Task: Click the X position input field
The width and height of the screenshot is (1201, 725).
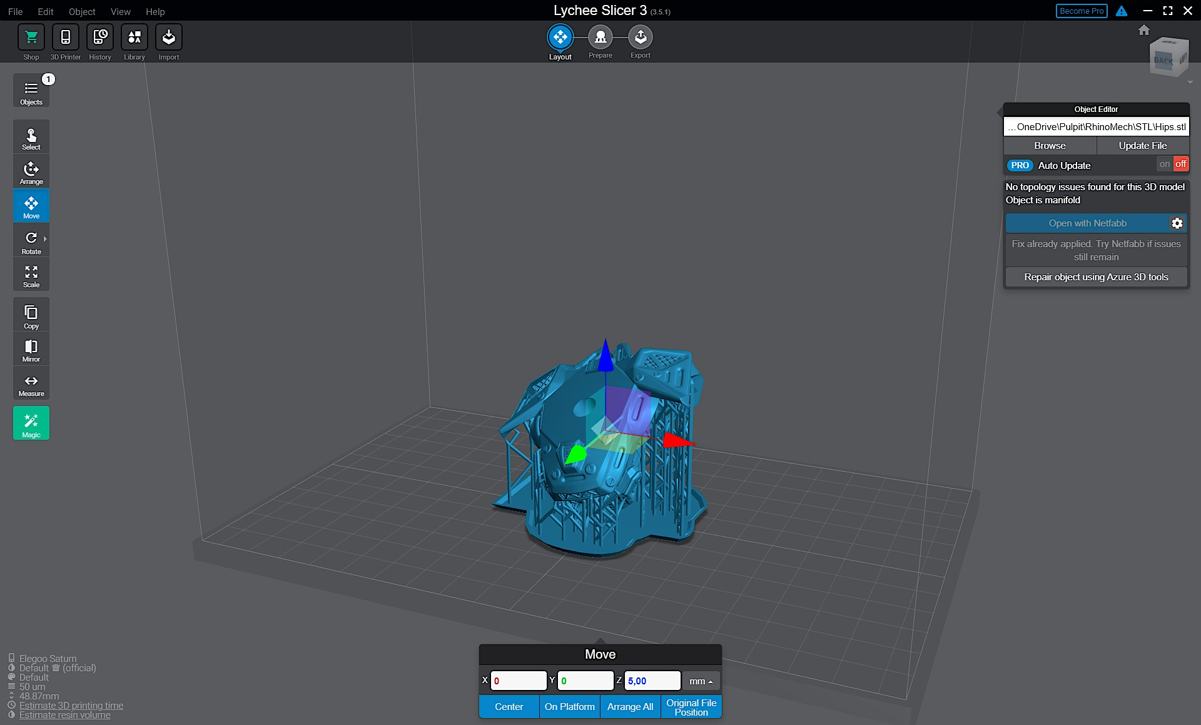Action: [519, 681]
